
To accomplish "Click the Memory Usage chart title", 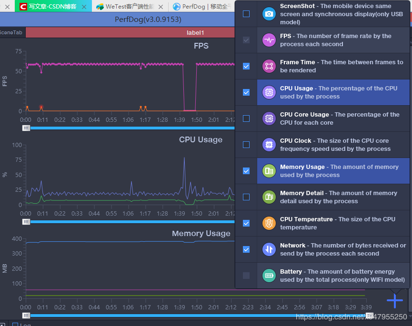I will 201,233.
